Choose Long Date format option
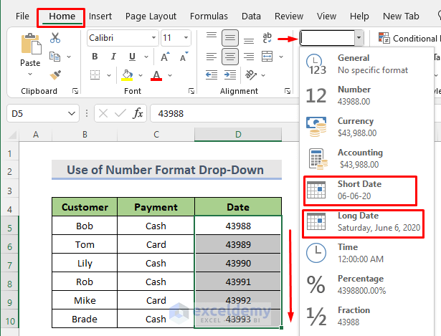Screen dimensions: 441x336 point(363,224)
